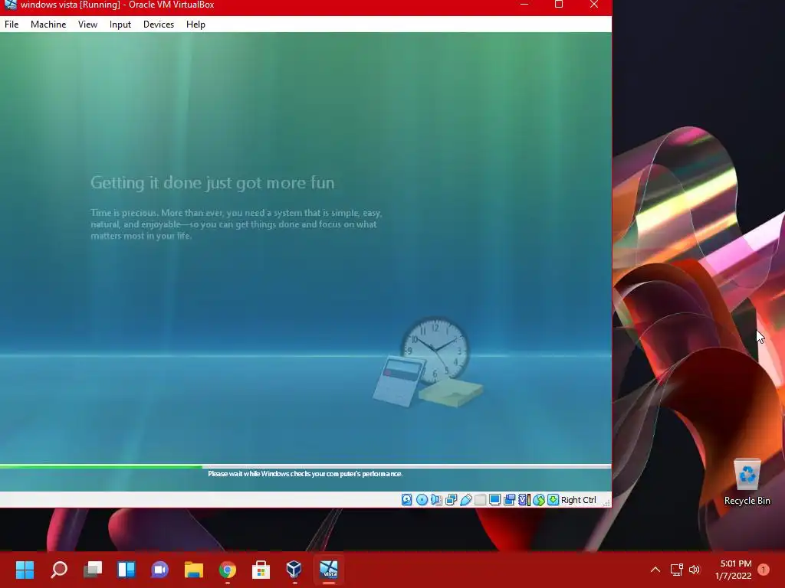785x588 pixels.
Task: Open the audio indicator in VirtualBox status bar
Action: [436, 499]
